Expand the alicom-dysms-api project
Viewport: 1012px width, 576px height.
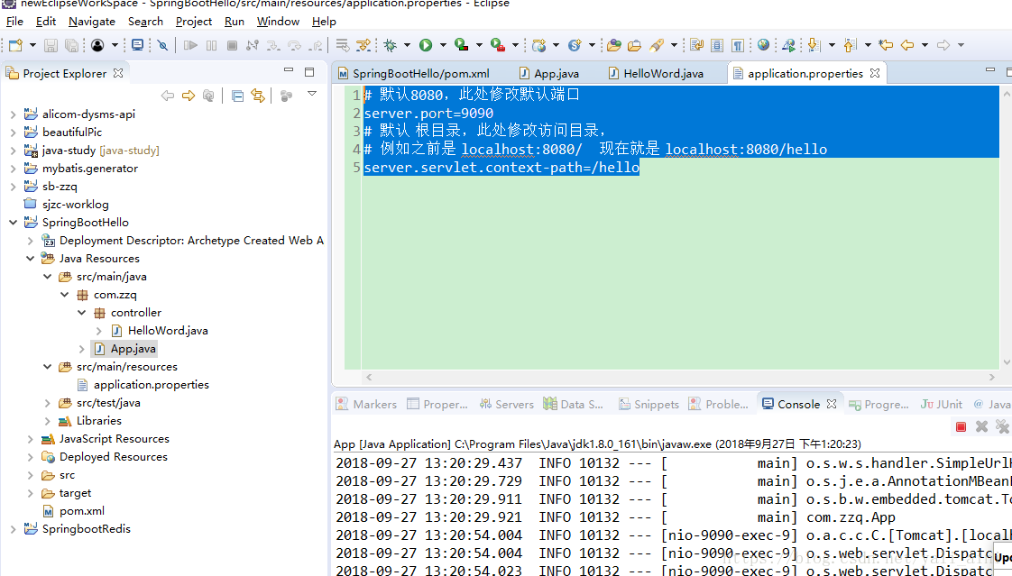point(13,114)
